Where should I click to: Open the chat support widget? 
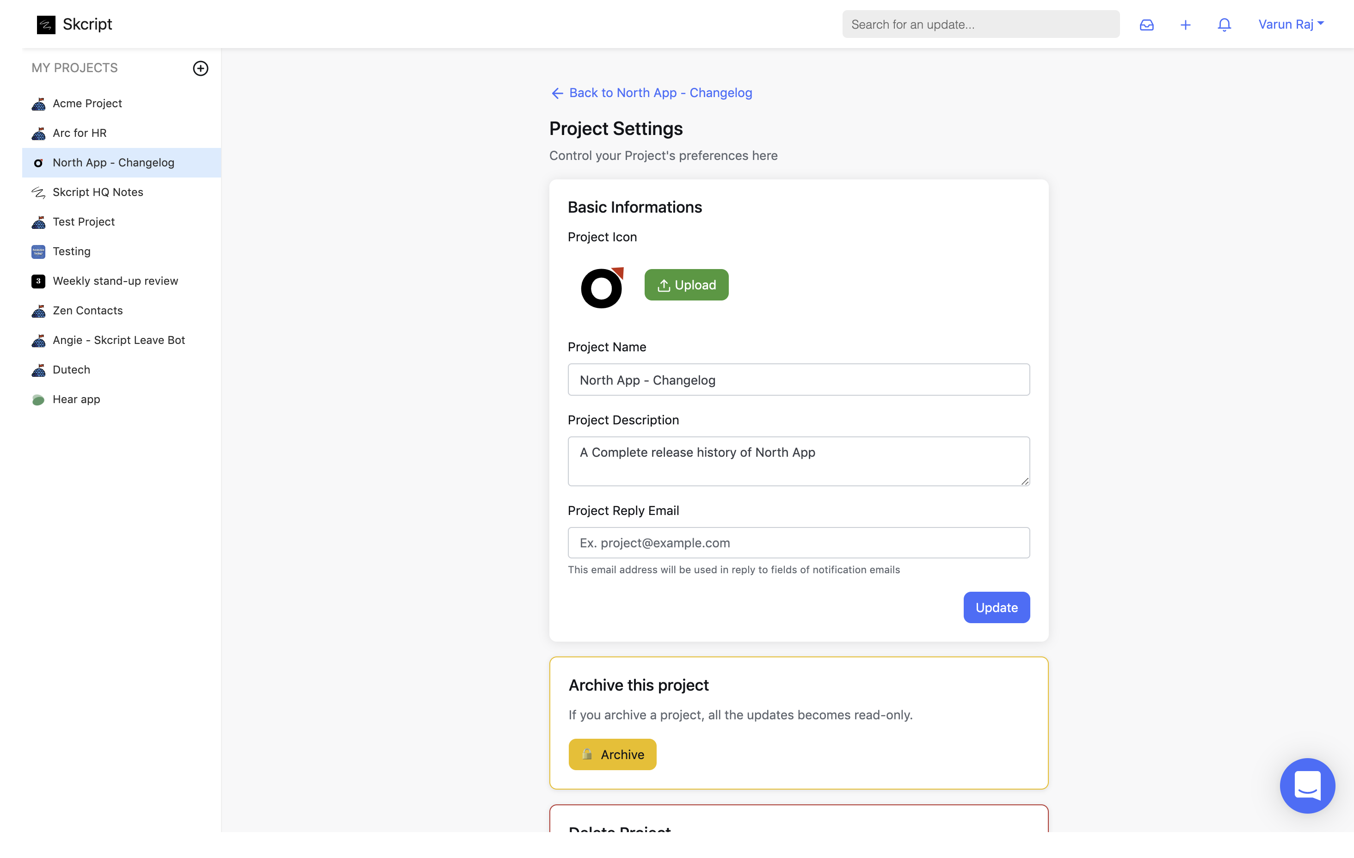1307,785
